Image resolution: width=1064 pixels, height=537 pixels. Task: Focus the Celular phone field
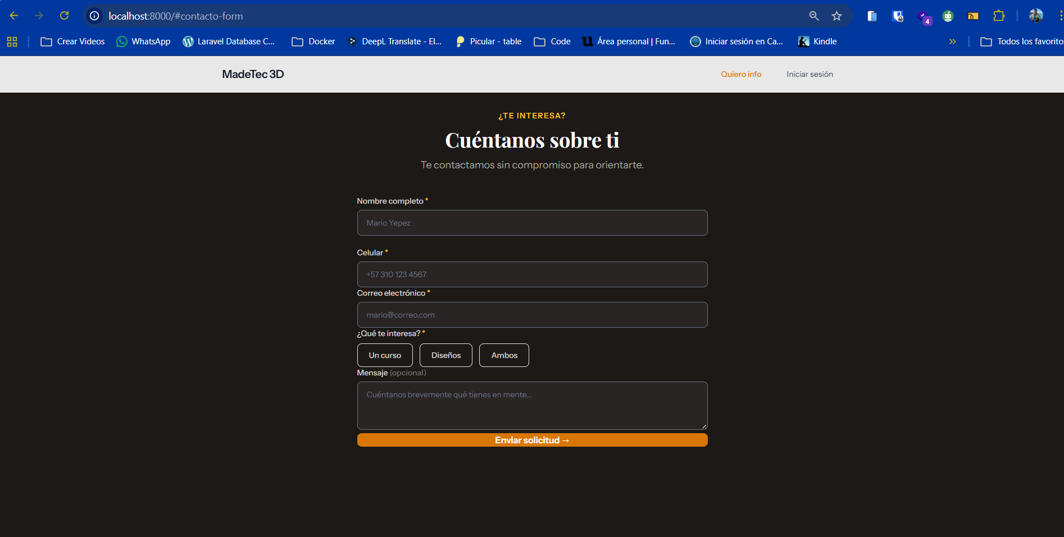532,274
